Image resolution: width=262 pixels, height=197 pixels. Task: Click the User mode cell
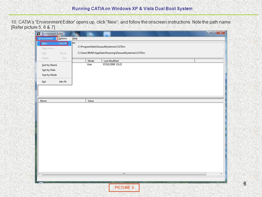click(x=90, y=65)
